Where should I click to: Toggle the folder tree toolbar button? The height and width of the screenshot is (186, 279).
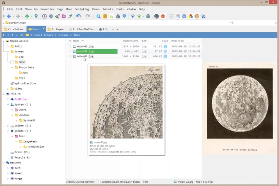coord(111,16)
